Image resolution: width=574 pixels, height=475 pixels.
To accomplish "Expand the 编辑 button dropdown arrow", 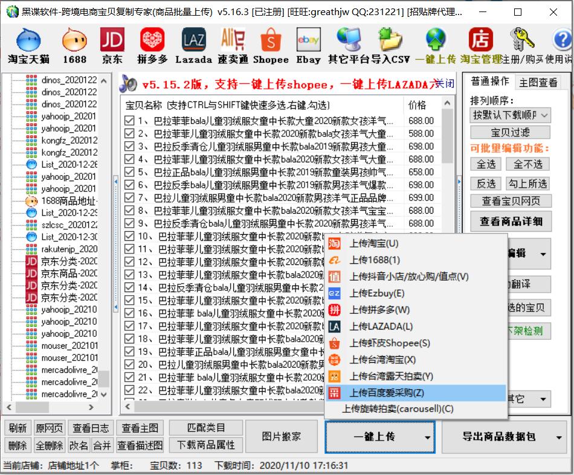I will pos(543,253).
